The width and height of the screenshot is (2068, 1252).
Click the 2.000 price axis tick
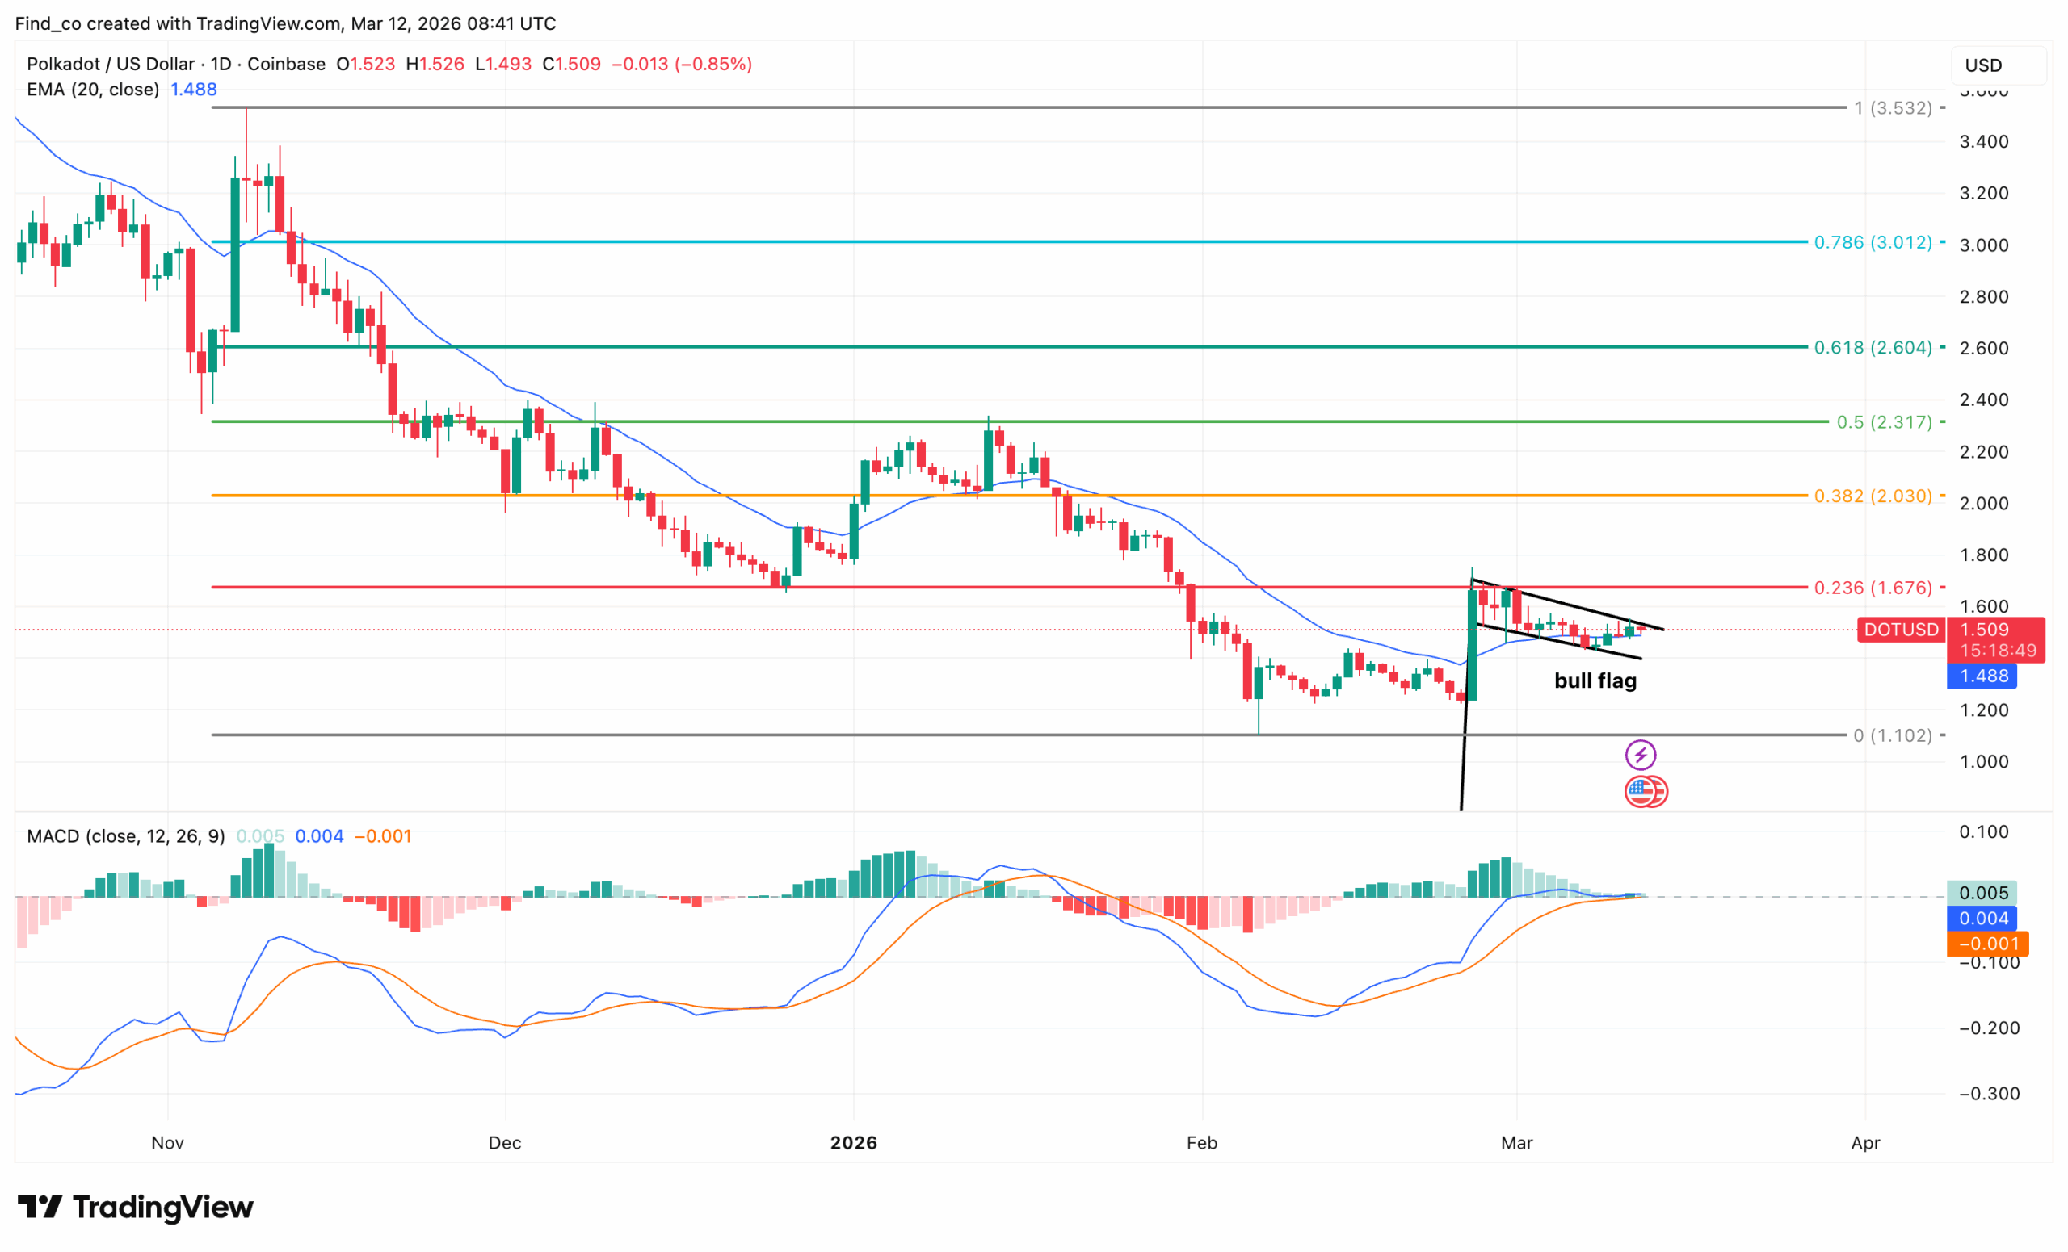coord(1983,503)
